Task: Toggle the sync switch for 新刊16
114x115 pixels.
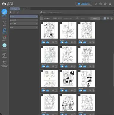Action: (x=62, y=42)
